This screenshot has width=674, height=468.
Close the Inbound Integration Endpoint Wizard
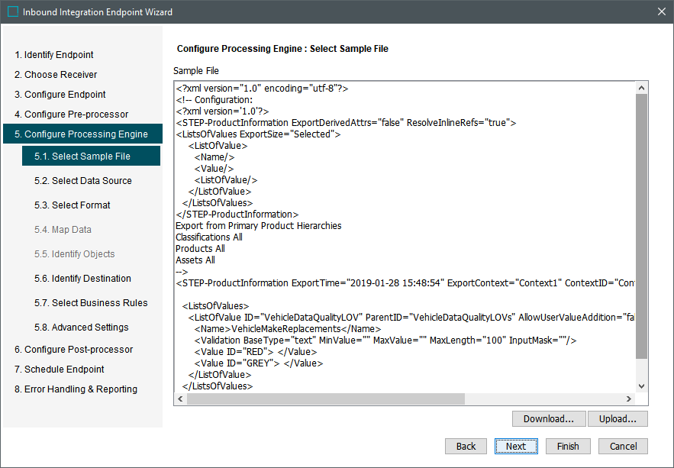click(660, 12)
